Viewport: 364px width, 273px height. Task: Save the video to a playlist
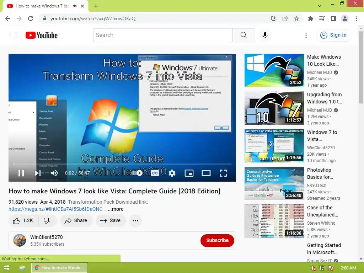coord(111,220)
